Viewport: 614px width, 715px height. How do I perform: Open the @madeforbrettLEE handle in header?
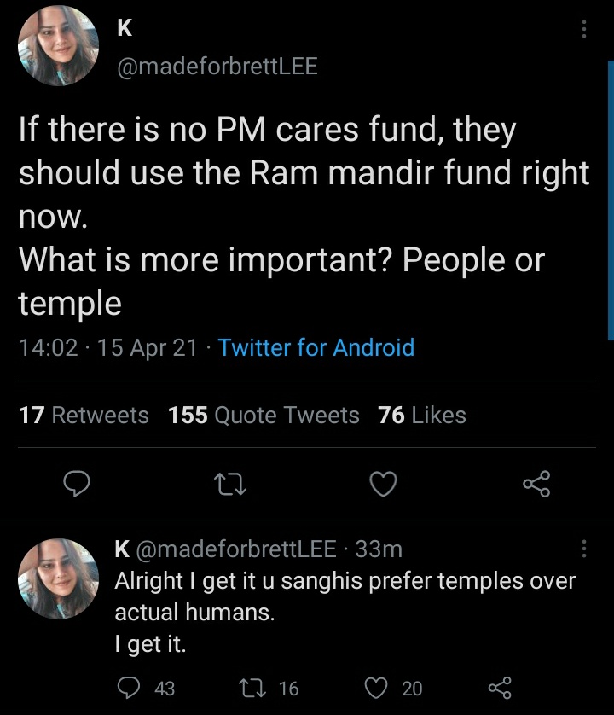coord(217,66)
